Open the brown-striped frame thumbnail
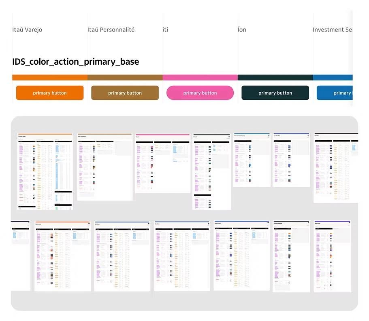Viewport: 369px width, 321px height. (x=105, y=167)
